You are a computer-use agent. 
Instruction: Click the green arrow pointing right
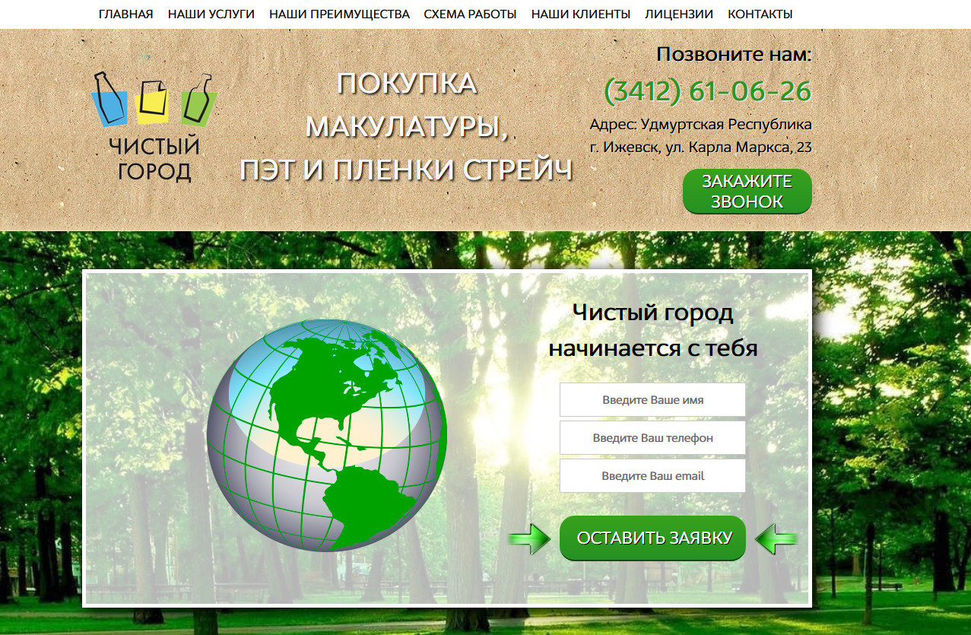coord(529,538)
